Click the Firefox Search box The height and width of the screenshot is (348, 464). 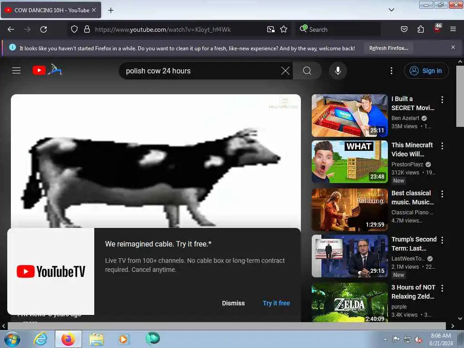[338, 29]
